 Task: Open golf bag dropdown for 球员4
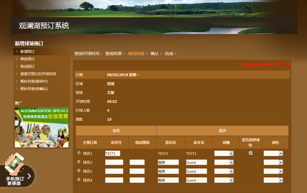273,180
